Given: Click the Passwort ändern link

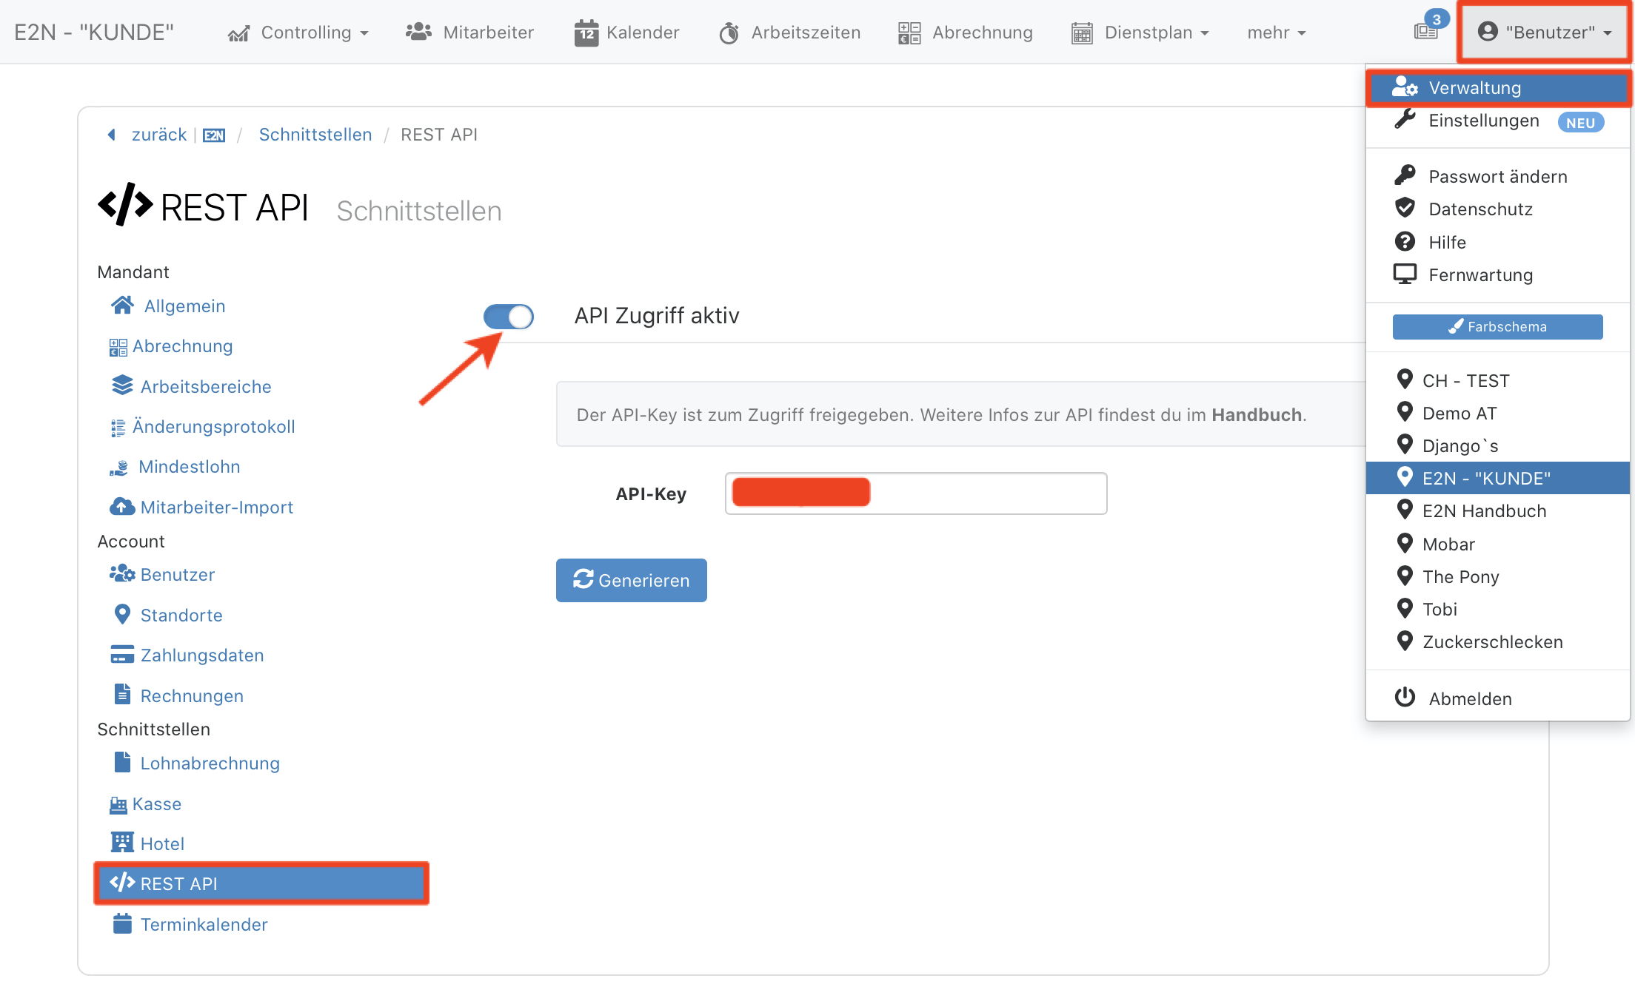Looking at the screenshot, I should click(x=1497, y=175).
